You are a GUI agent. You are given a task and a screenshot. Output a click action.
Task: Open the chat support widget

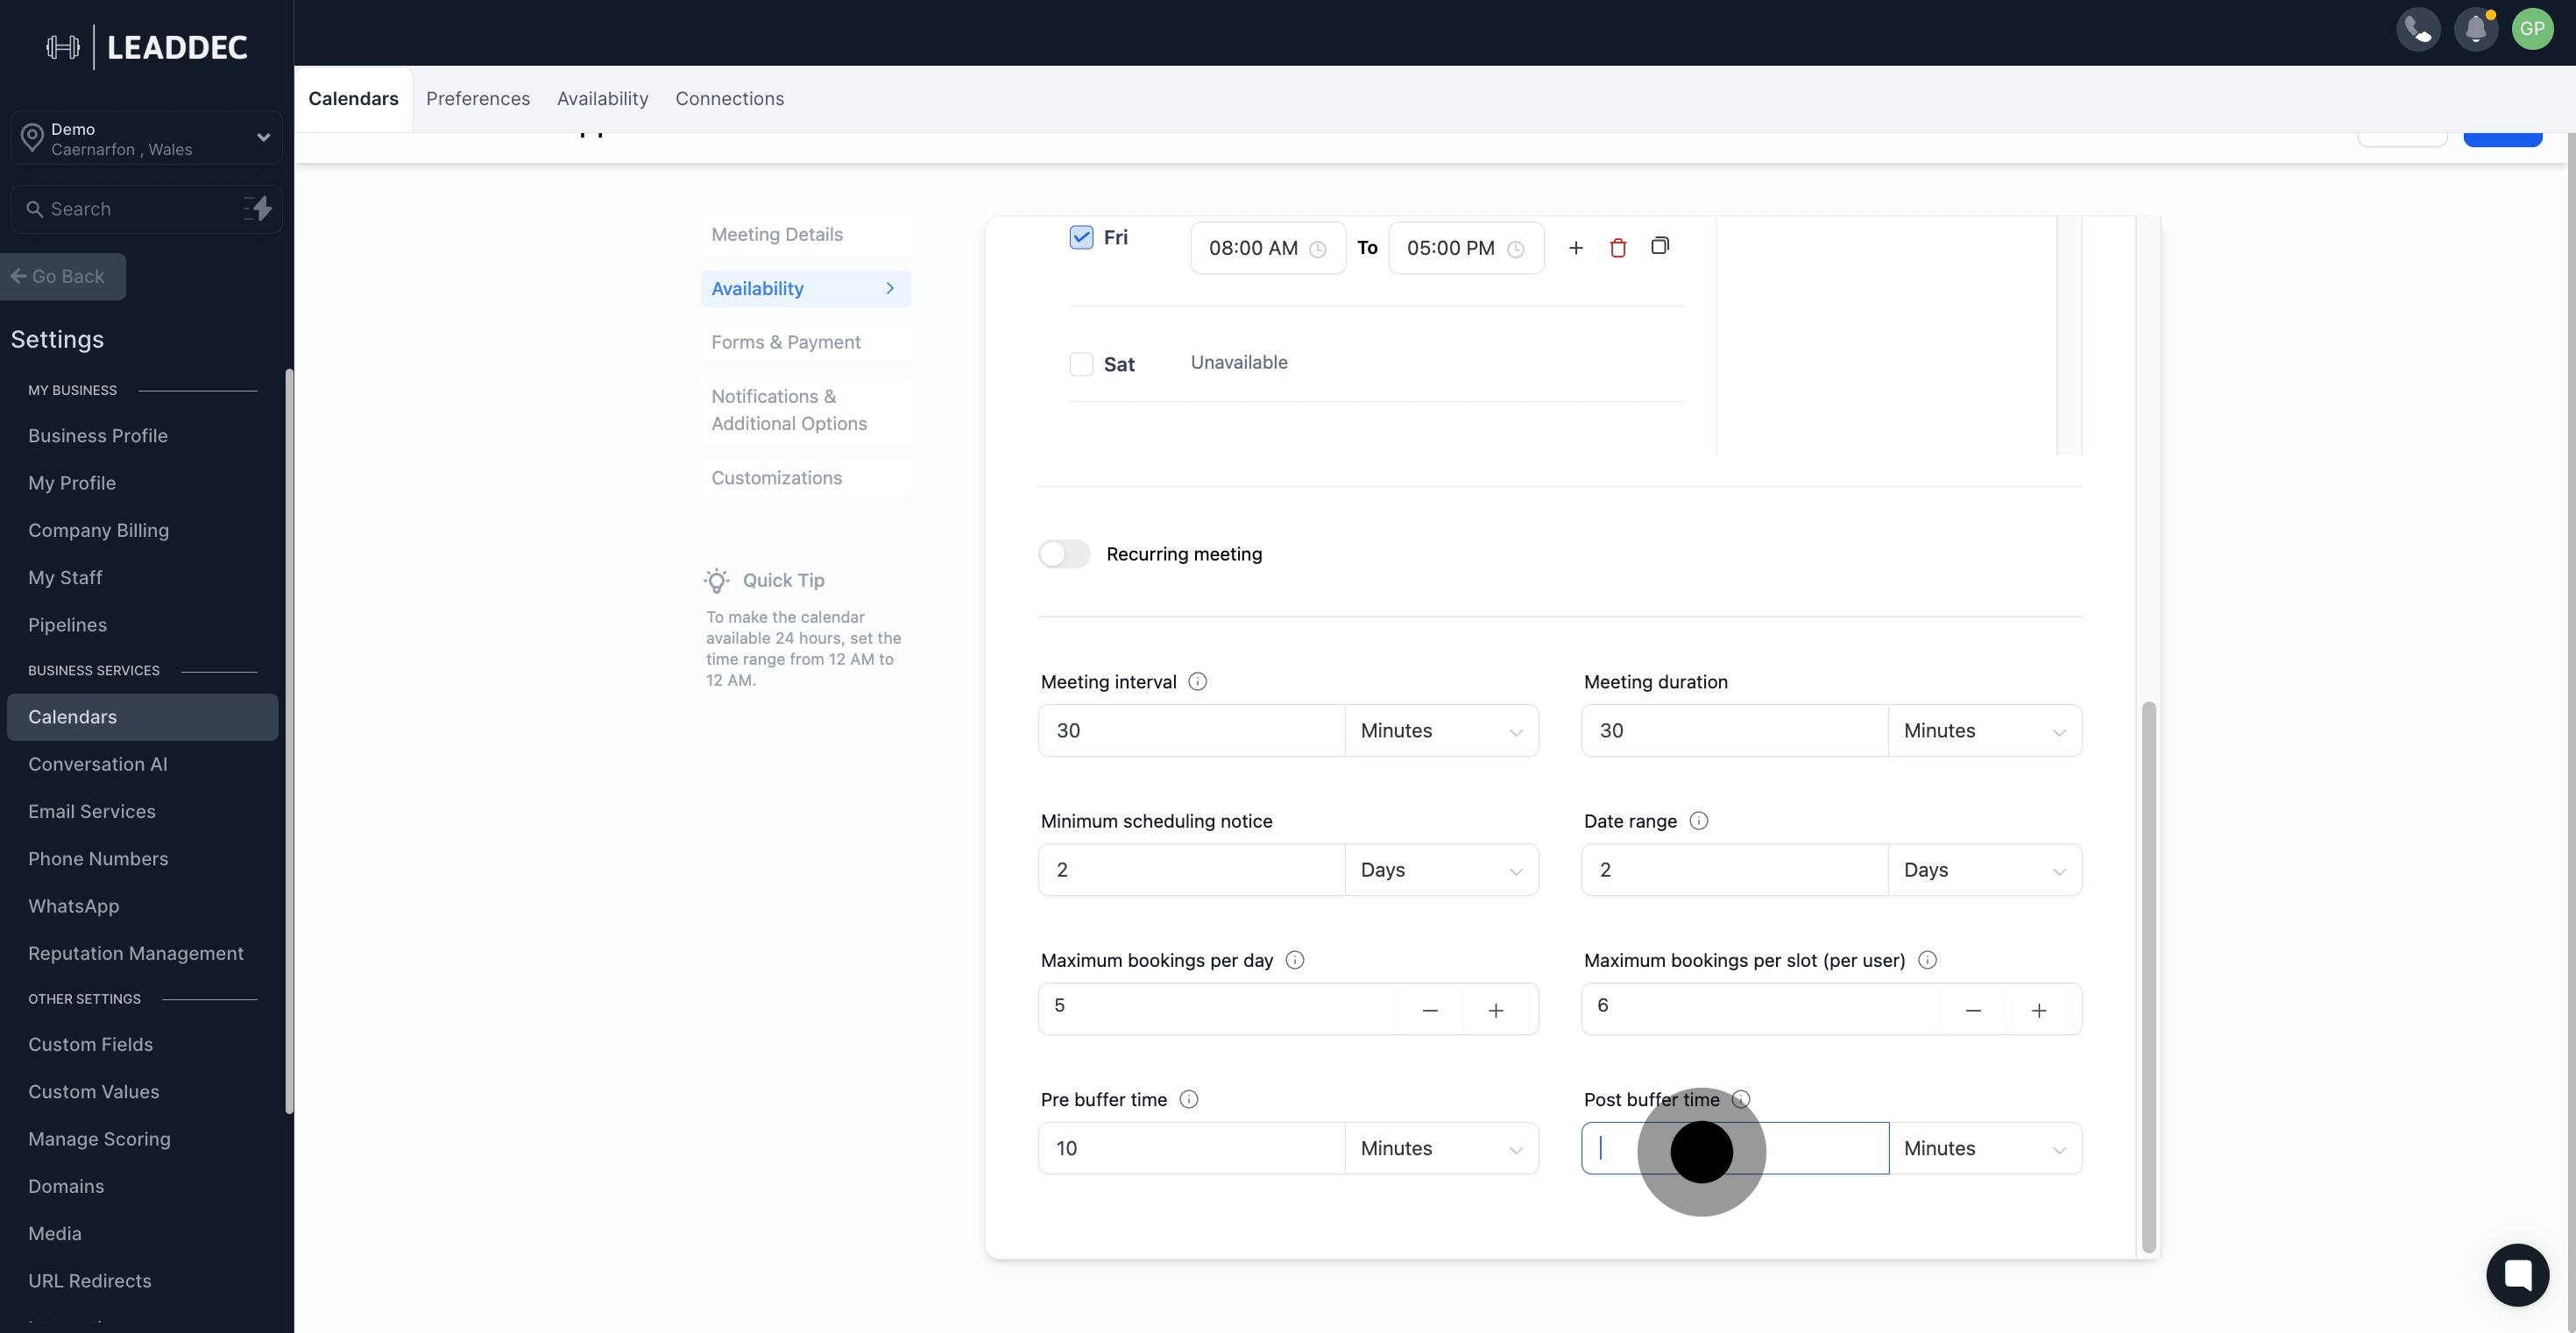pyautogui.click(x=2516, y=1274)
